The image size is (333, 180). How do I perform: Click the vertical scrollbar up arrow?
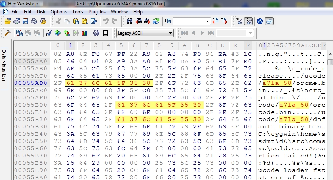pyautogui.click(x=330, y=54)
